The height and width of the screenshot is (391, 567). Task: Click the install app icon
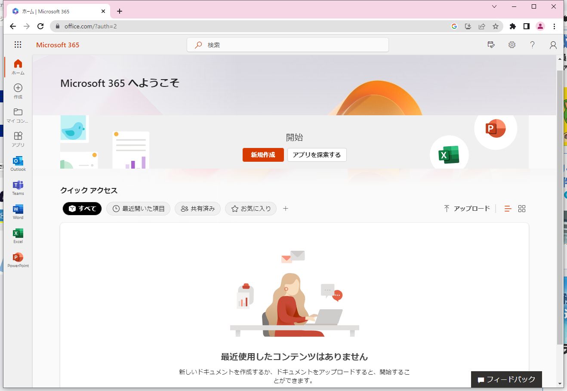468,26
